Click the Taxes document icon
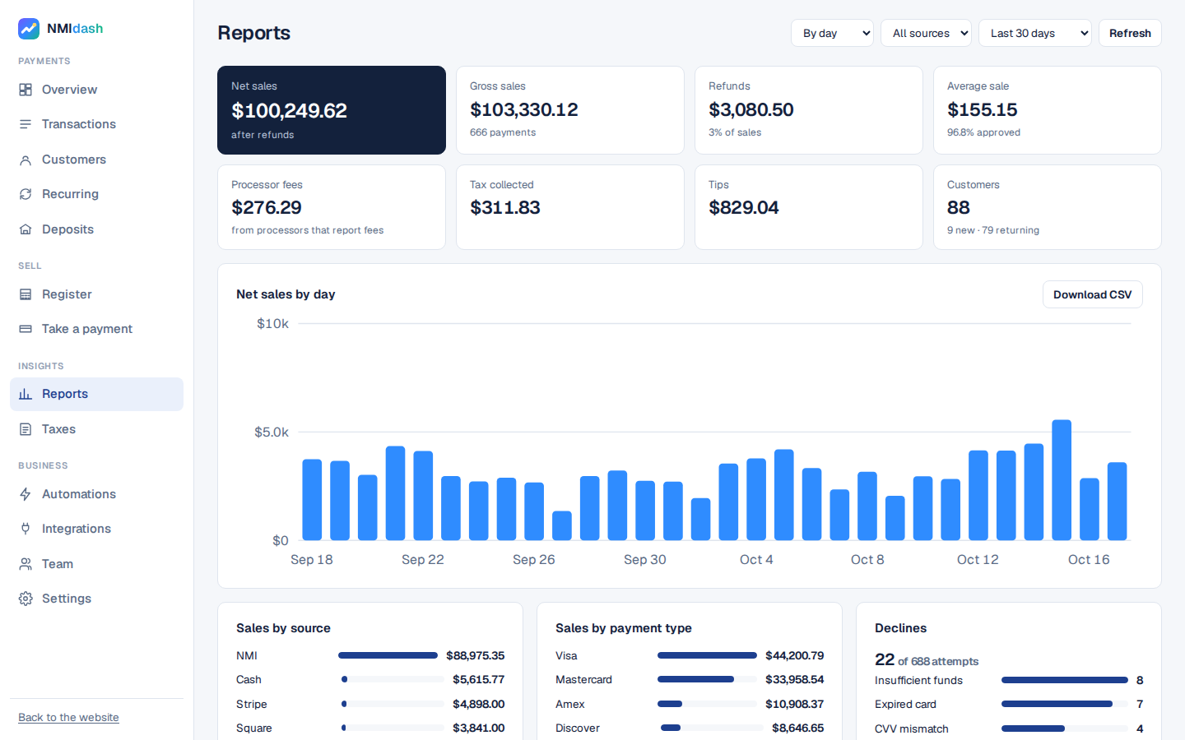The height and width of the screenshot is (740, 1185). point(26,429)
